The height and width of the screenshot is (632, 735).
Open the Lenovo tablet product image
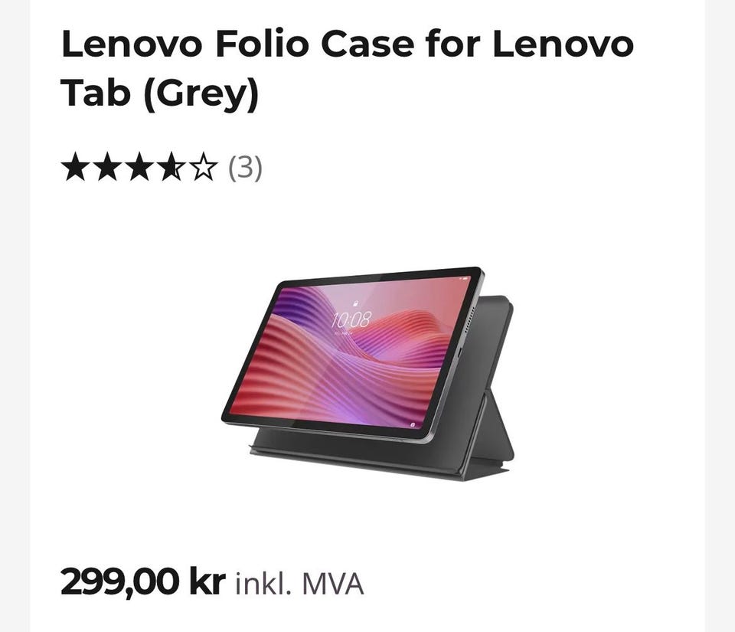pyautogui.click(x=367, y=373)
